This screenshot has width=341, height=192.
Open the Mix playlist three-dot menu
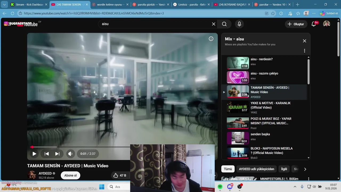point(305,51)
